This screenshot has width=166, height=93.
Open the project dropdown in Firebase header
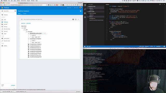coord(70,8)
